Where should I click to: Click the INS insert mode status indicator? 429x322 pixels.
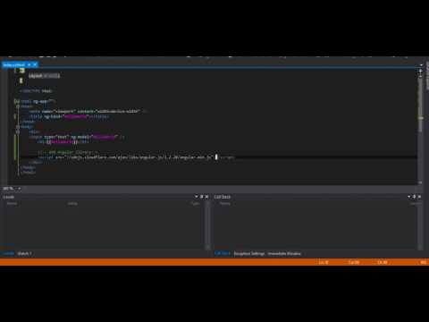tap(424, 262)
